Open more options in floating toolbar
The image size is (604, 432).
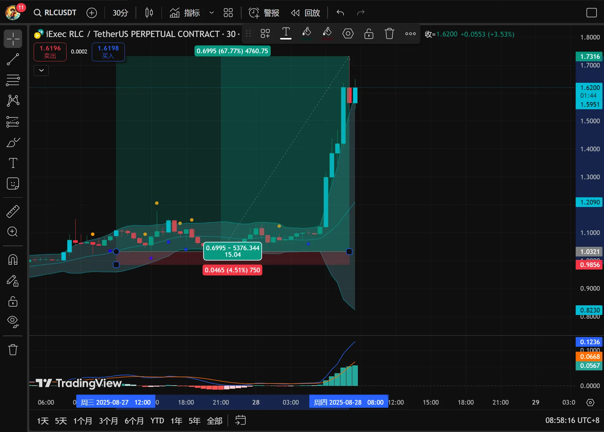[410, 34]
